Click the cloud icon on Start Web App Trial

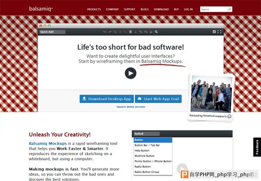[x=140, y=99]
